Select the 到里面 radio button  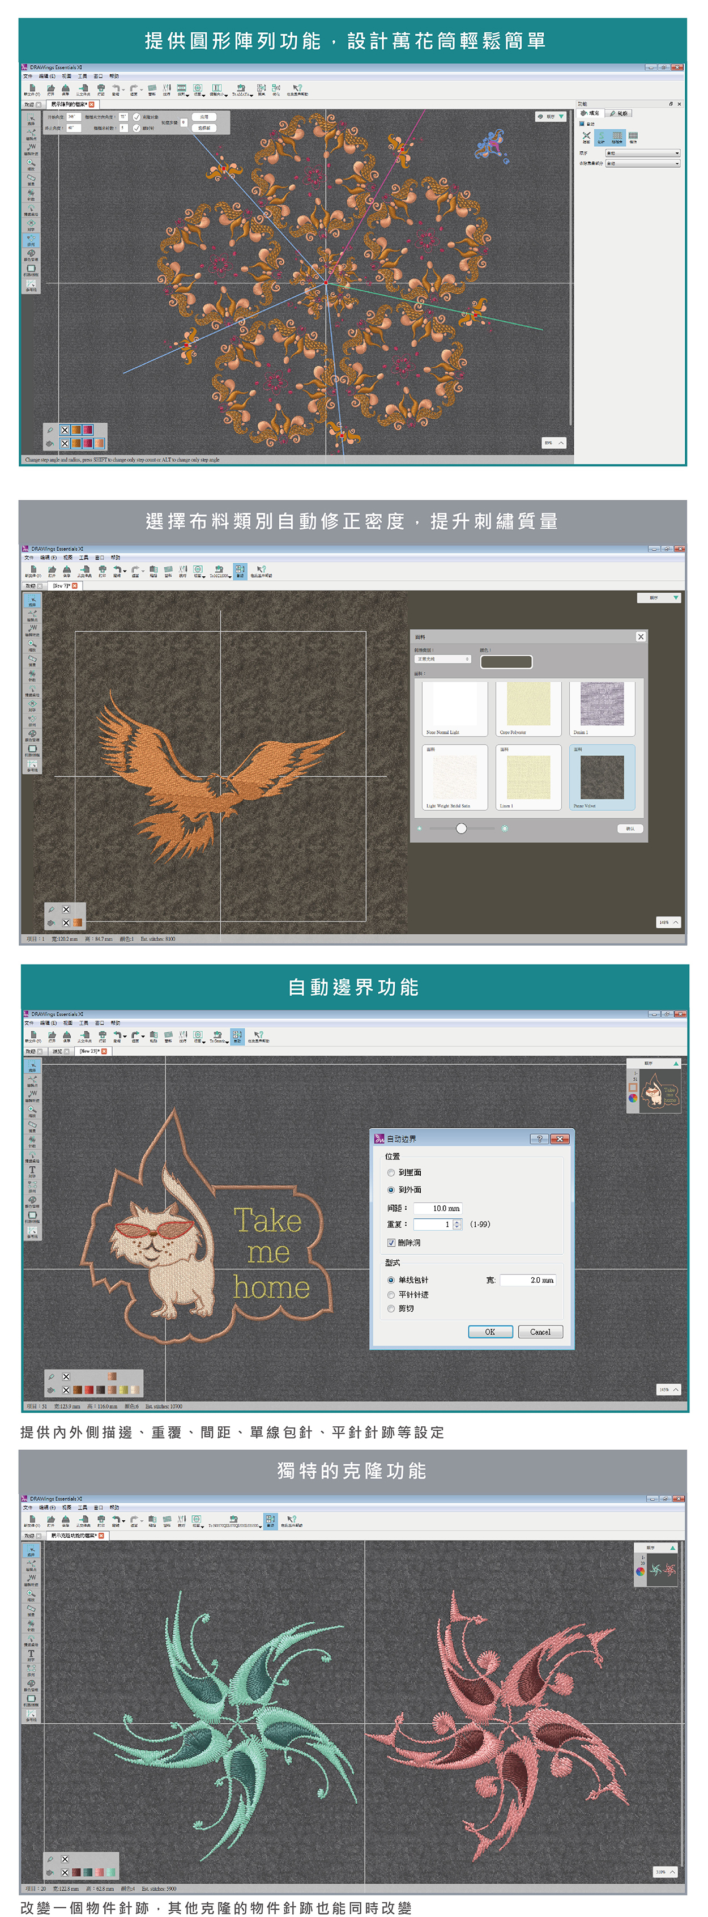(x=391, y=1173)
